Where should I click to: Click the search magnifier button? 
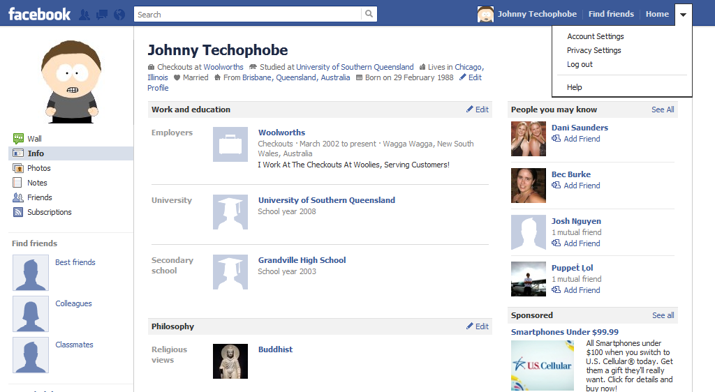(x=369, y=14)
